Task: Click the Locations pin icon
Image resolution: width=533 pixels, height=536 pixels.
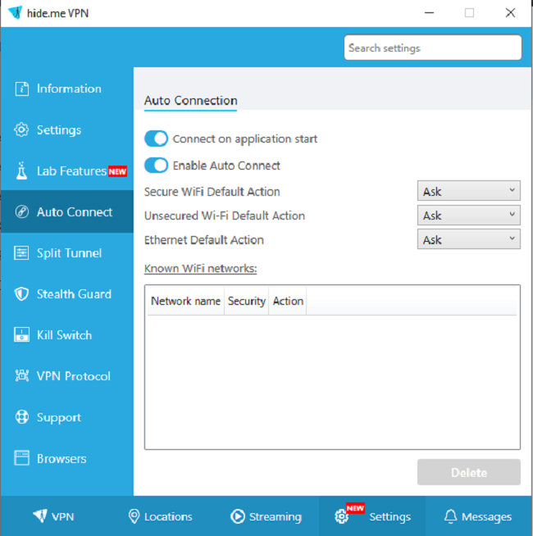Action: pyautogui.click(x=134, y=516)
